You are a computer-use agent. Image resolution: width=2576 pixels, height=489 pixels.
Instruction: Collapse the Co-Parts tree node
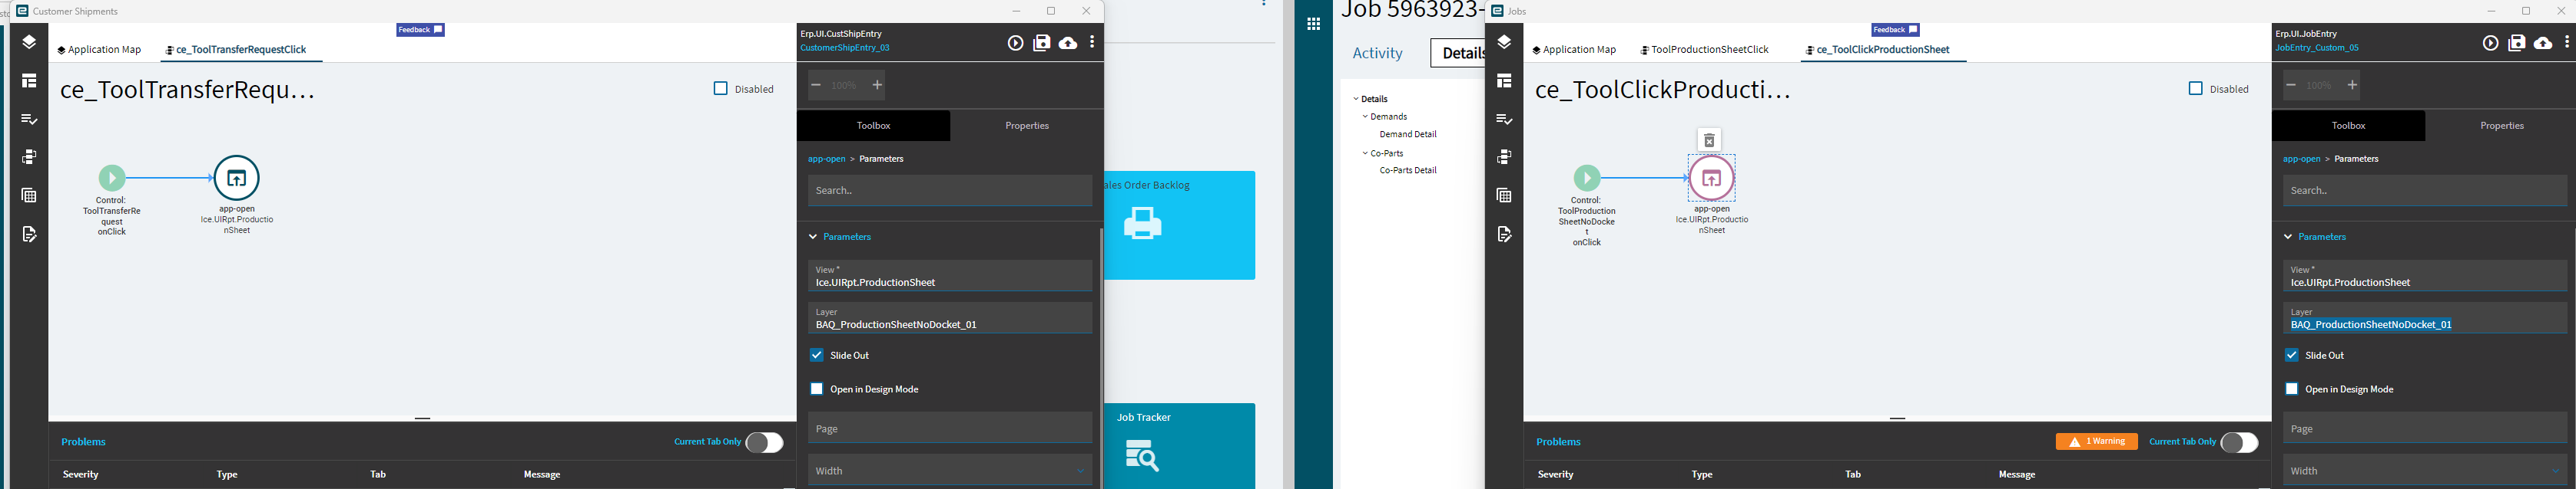[x=1365, y=154]
